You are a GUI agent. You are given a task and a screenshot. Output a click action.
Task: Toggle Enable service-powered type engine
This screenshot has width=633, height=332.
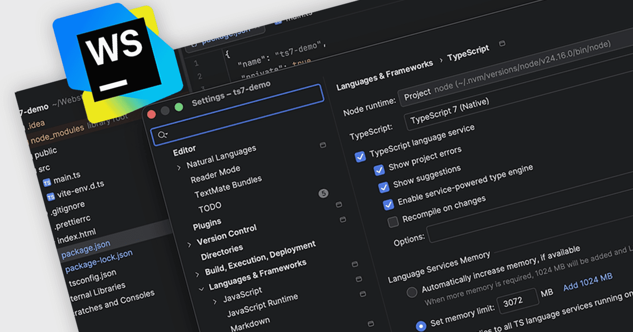pyautogui.click(x=388, y=204)
